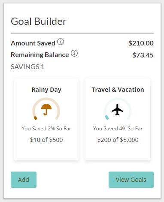Select the Rainy Day umbrella icon
The image size is (164, 202).
pyautogui.click(x=46, y=109)
